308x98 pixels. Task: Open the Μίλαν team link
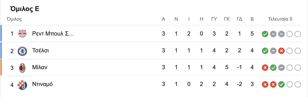(40, 67)
